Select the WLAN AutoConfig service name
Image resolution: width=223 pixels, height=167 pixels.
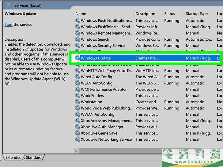click(x=96, y=83)
